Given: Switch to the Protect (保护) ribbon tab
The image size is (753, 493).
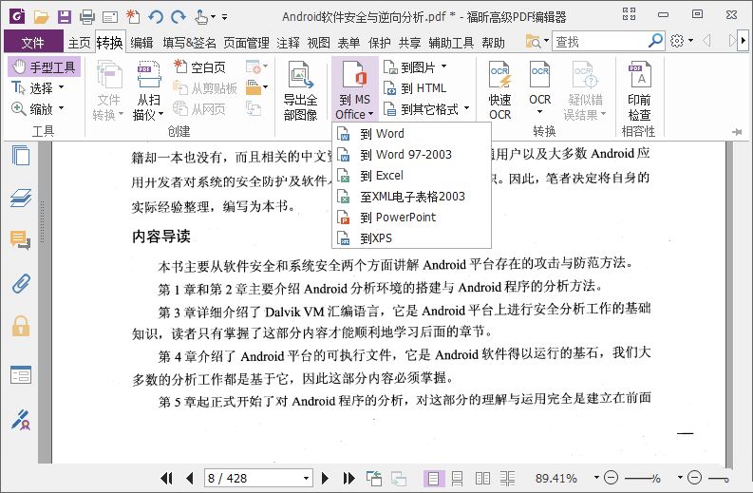Looking at the screenshot, I should coord(379,42).
